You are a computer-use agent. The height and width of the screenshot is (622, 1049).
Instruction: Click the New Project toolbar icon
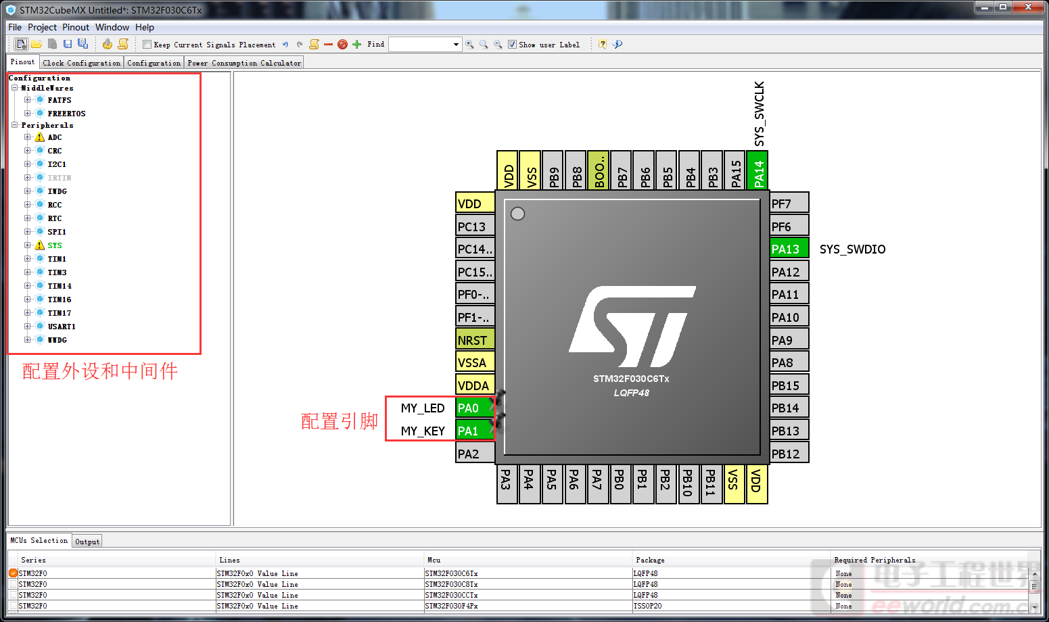click(x=21, y=44)
